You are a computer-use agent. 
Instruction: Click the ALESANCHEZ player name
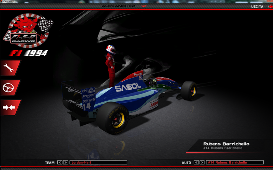click(118, 6)
